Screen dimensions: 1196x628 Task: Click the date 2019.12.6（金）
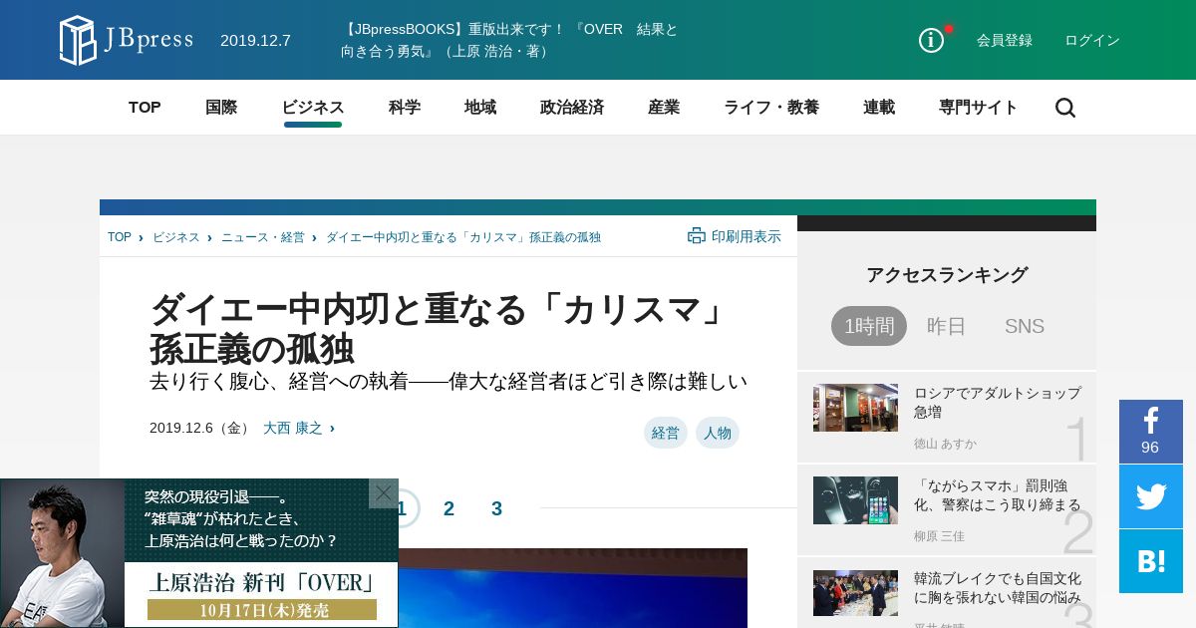pyautogui.click(x=201, y=428)
